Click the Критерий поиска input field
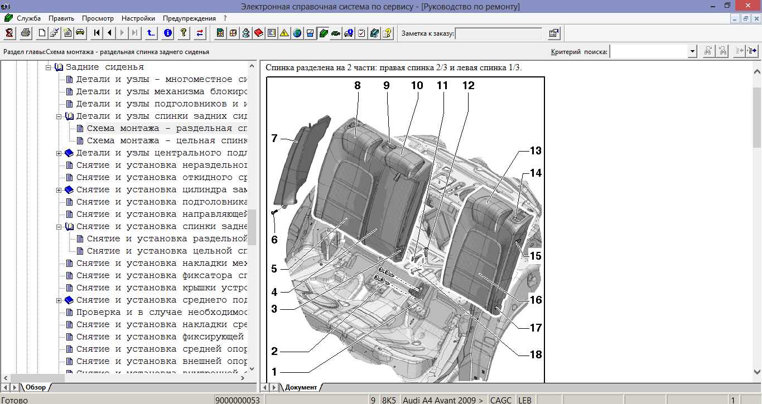The image size is (762, 404). pyautogui.click(x=649, y=51)
